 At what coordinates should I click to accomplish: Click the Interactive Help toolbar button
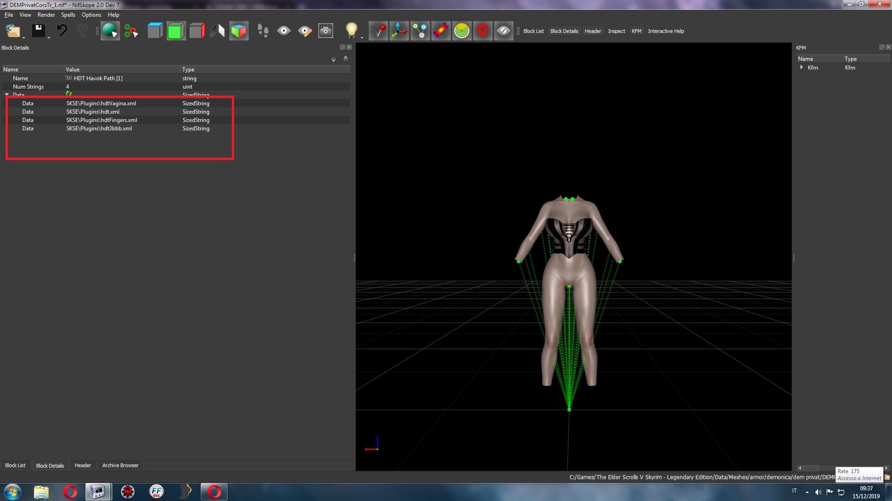coord(666,31)
